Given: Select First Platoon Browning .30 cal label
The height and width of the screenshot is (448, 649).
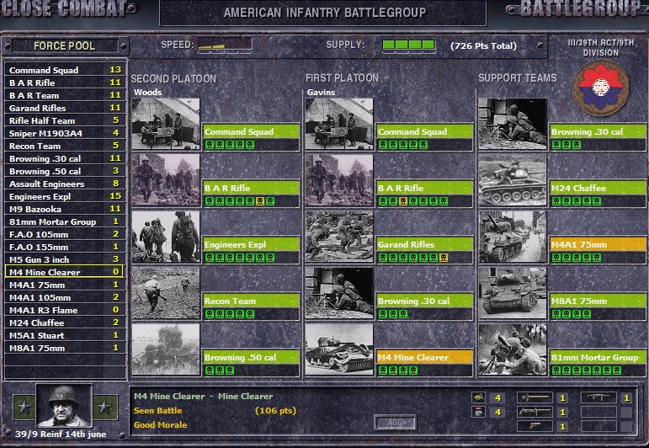Looking at the screenshot, I should (424, 301).
